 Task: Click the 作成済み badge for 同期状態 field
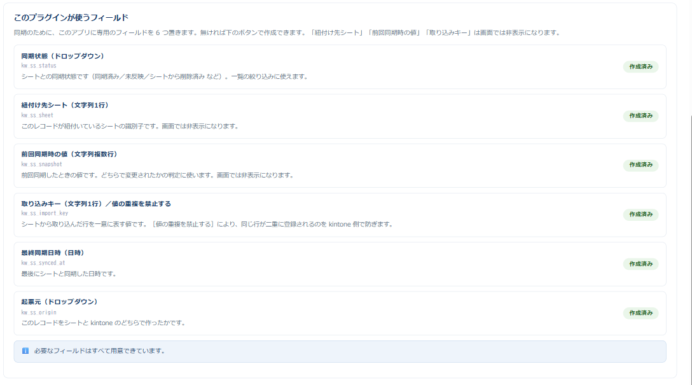tap(640, 67)
